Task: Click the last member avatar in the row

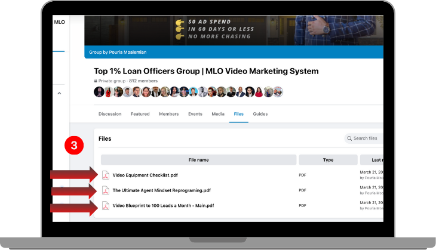Action: [x=278, y=92]
